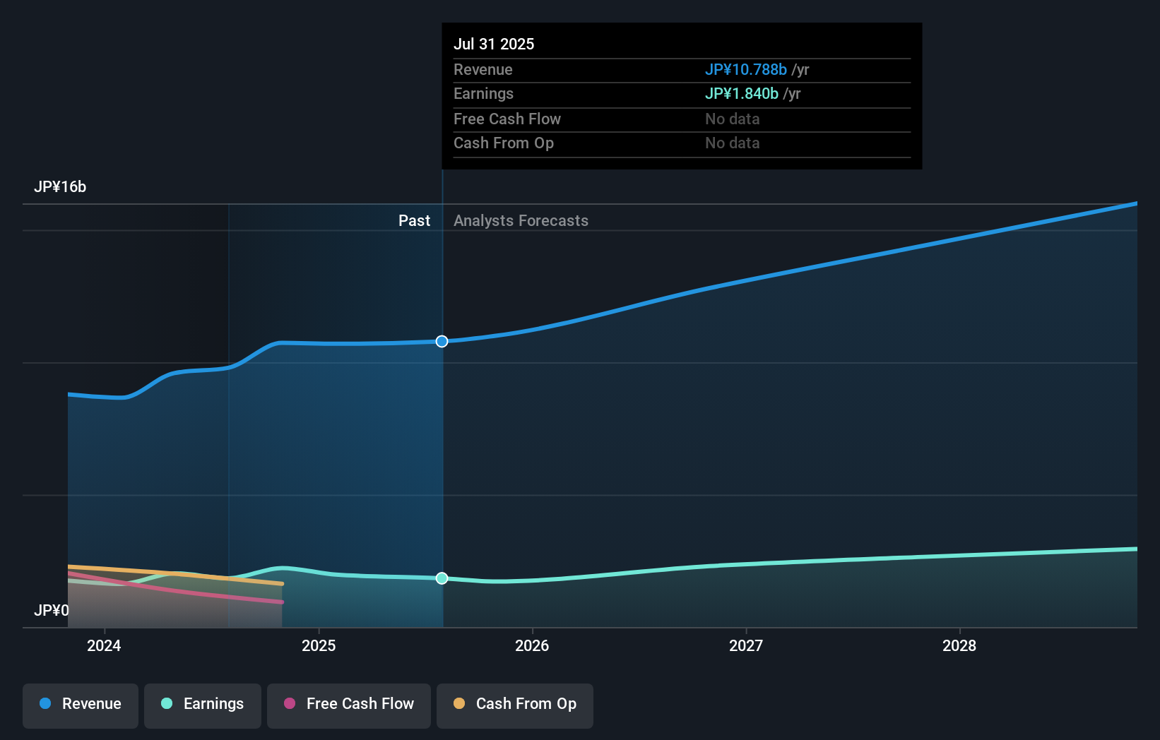Select the Revenue data point marker on the chart
1160x740 pixels.
pos(442,341)
